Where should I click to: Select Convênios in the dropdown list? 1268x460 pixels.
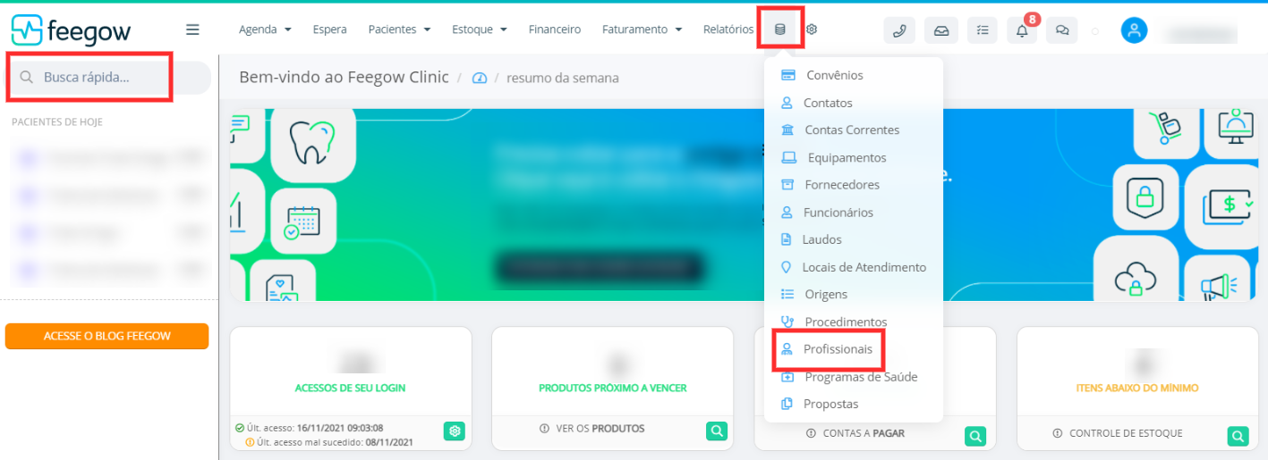[x=823, y=75]
